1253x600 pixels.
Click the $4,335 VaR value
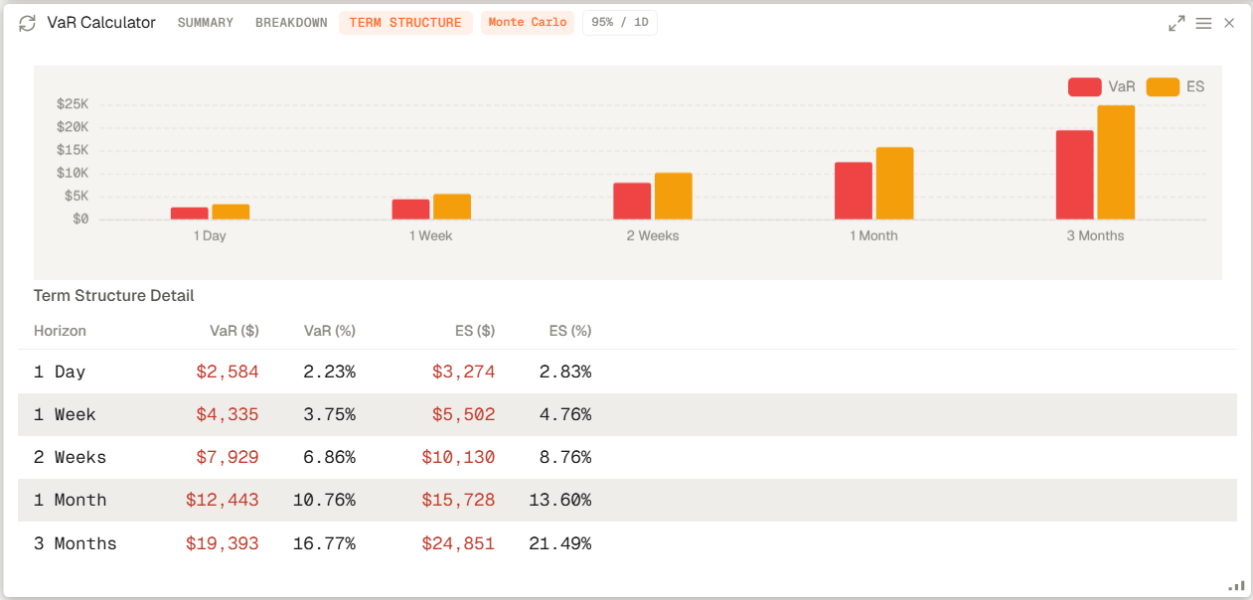pos(228,414)
